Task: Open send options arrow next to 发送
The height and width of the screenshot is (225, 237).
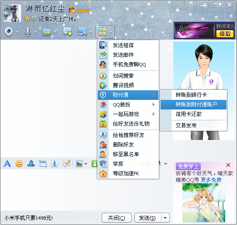Action: (x=165, y=218)
